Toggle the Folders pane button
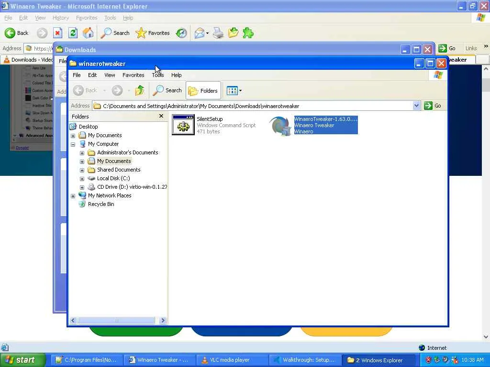Viewport: 490px width, 367px height. click(203, 90)
